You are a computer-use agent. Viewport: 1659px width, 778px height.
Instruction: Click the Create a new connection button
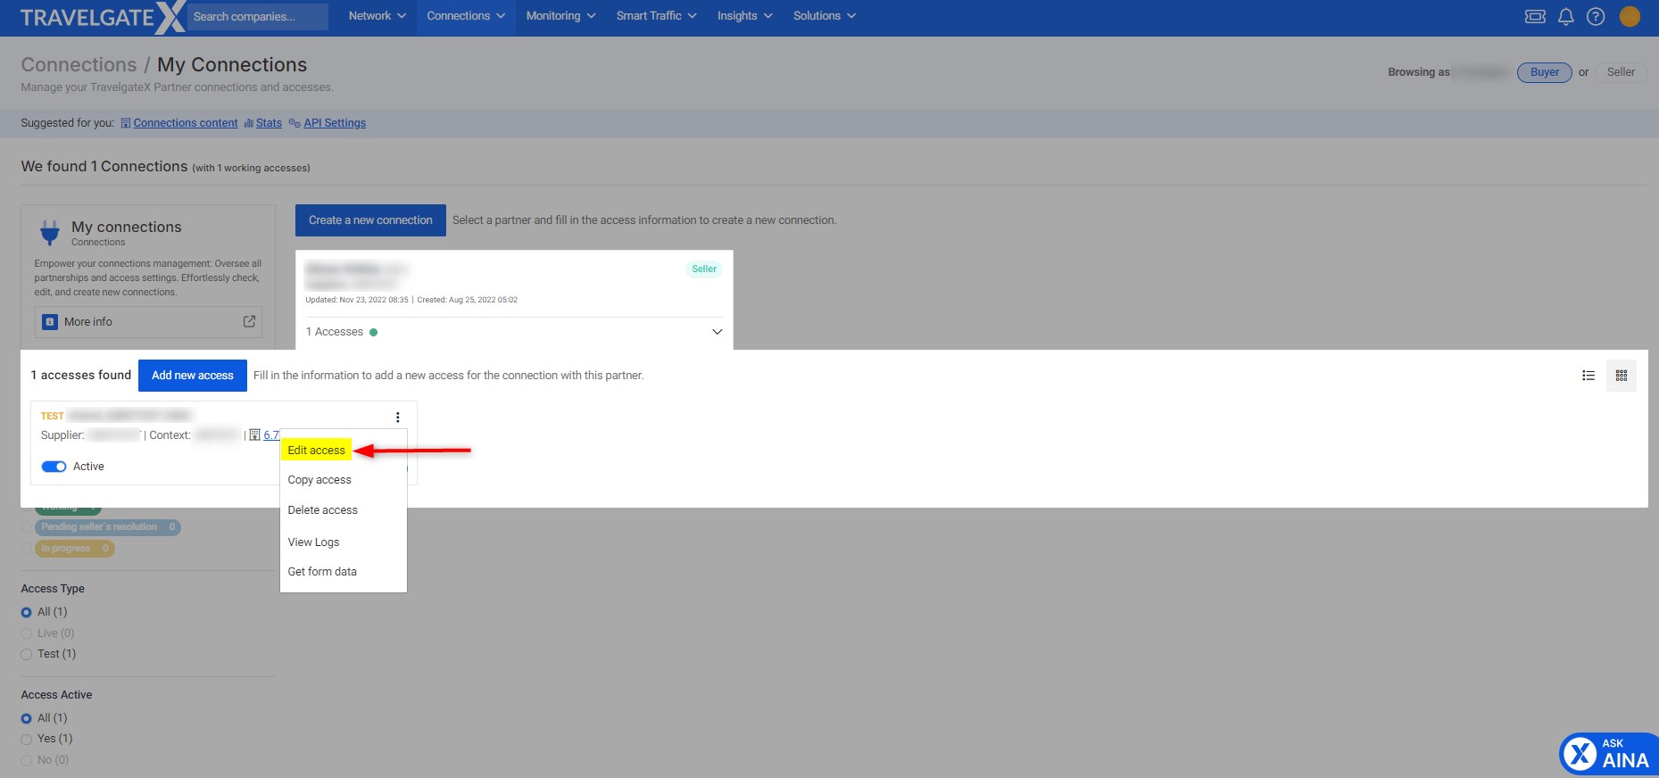click(x=370, y=220)
